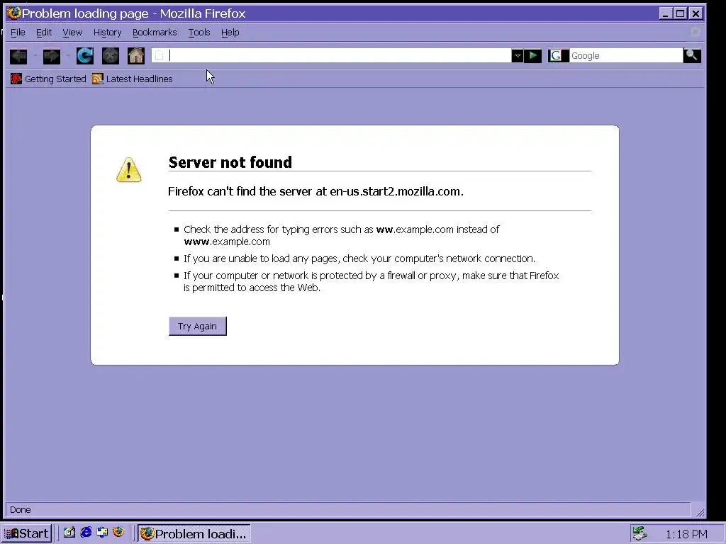Open the Bookmarks menu
726x544 pixels.
tap(155, 33)
